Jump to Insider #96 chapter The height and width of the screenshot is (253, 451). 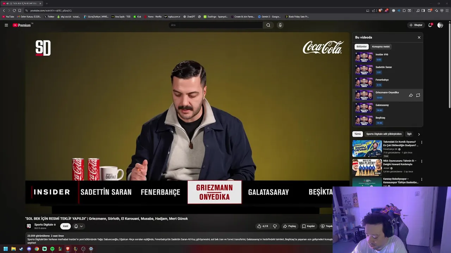coord(388,57)
